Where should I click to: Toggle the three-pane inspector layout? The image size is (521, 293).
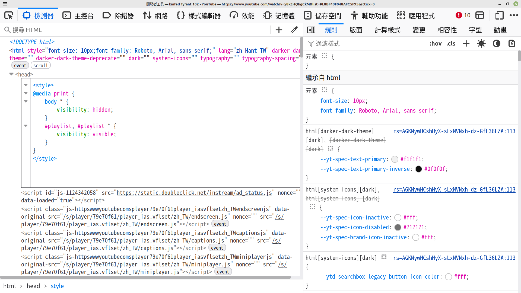click(x=311, y=30)
